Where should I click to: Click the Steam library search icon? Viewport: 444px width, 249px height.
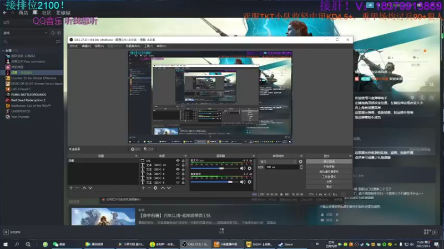(x=6, y=42)
